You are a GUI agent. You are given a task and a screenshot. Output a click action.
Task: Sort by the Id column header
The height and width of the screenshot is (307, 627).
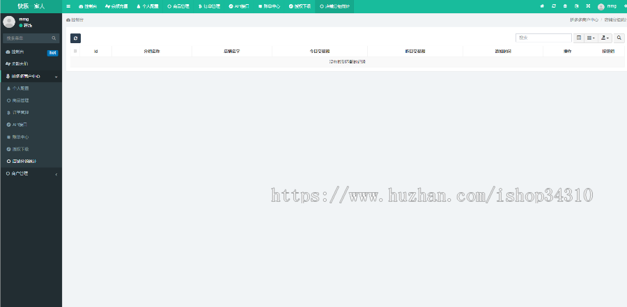[96, 52]
